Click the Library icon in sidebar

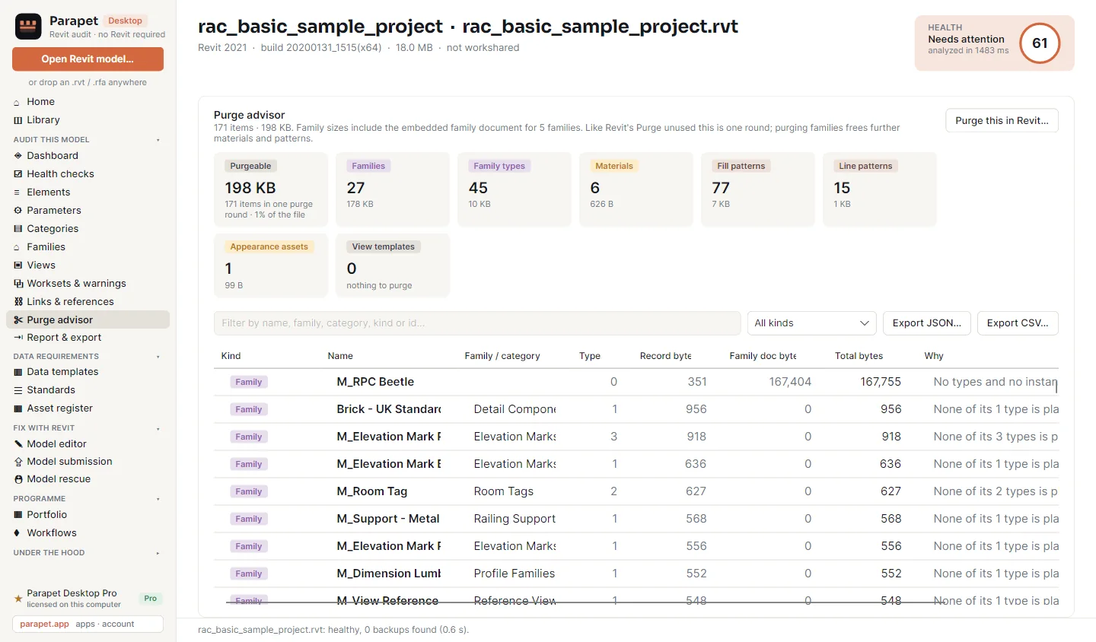pyautogui.click(x=18, y=120)
